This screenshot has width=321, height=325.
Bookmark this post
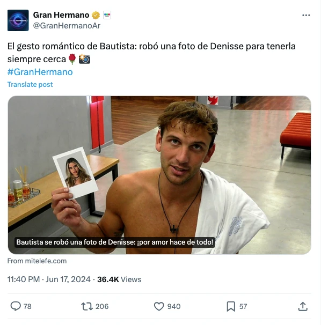tap(231, 306)
